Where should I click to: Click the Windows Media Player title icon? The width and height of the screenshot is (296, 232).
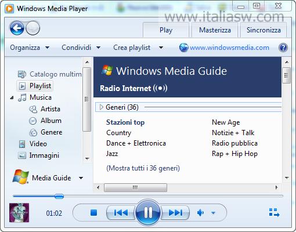click(x=9, y=9)
